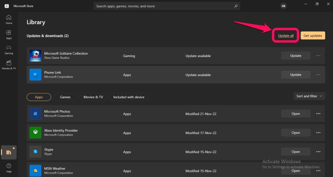The width and height of the screenshot is (333, 177).
Task: Switch to the Movies & TV filter tab
Action: tap(93, 97)
